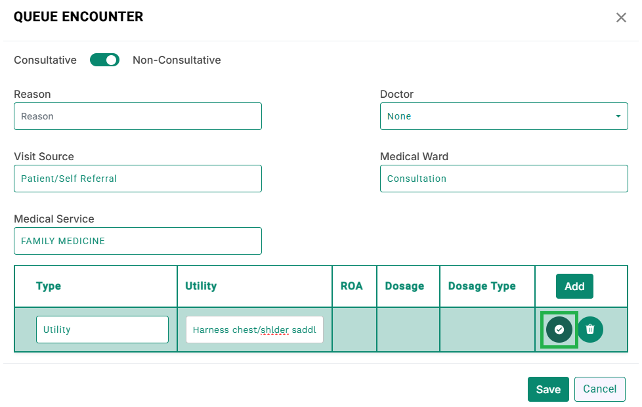Toggle the Consultative/Non-Consultative switch
Image resolution: width=642 pixels, height=407 pixels.
pyautogui.click(x=104, y=60)
